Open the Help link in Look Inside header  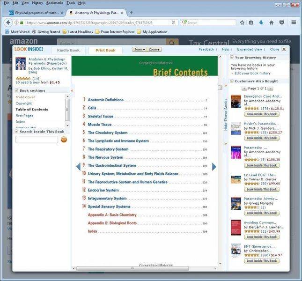(x=226, y=49)
